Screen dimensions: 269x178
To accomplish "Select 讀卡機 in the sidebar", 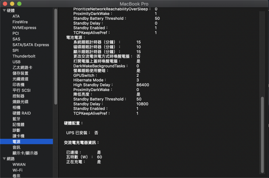I will click(x=18, y=136).
